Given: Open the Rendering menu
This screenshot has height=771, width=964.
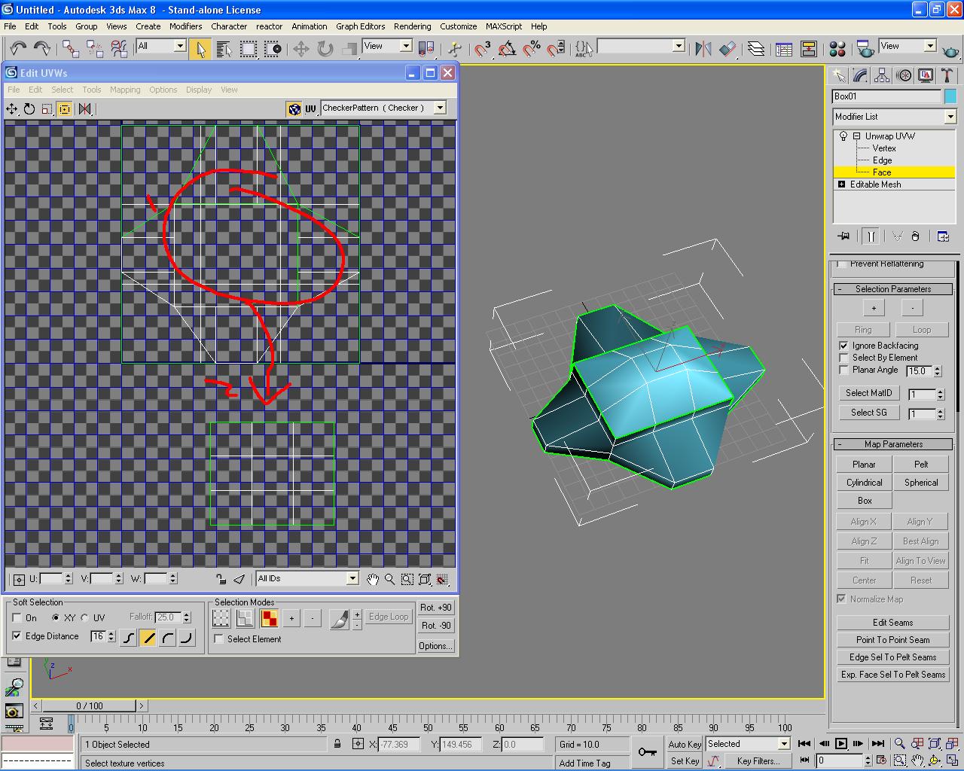Looking at the screenshot, I should [413, 26].
